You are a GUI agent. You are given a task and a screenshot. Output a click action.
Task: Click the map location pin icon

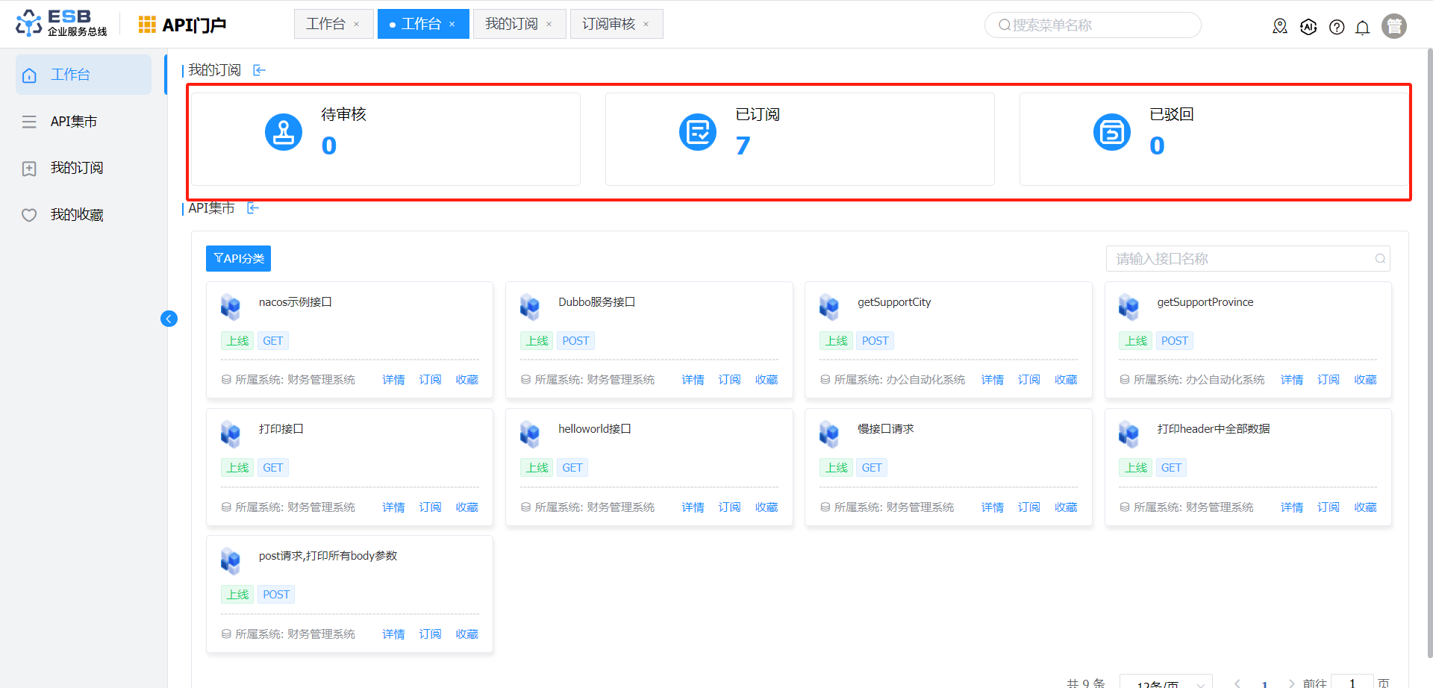(x=1280, y=27)
